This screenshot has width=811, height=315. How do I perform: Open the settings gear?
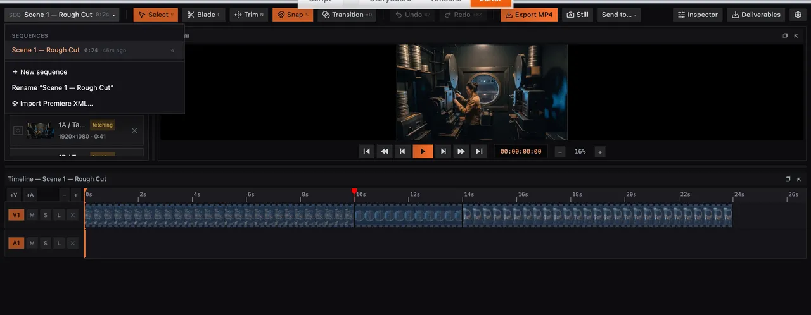(798, 15)
